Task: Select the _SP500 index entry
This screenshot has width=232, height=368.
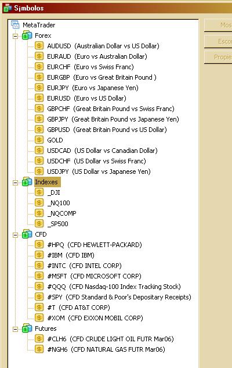Action: tap(57, 224)
